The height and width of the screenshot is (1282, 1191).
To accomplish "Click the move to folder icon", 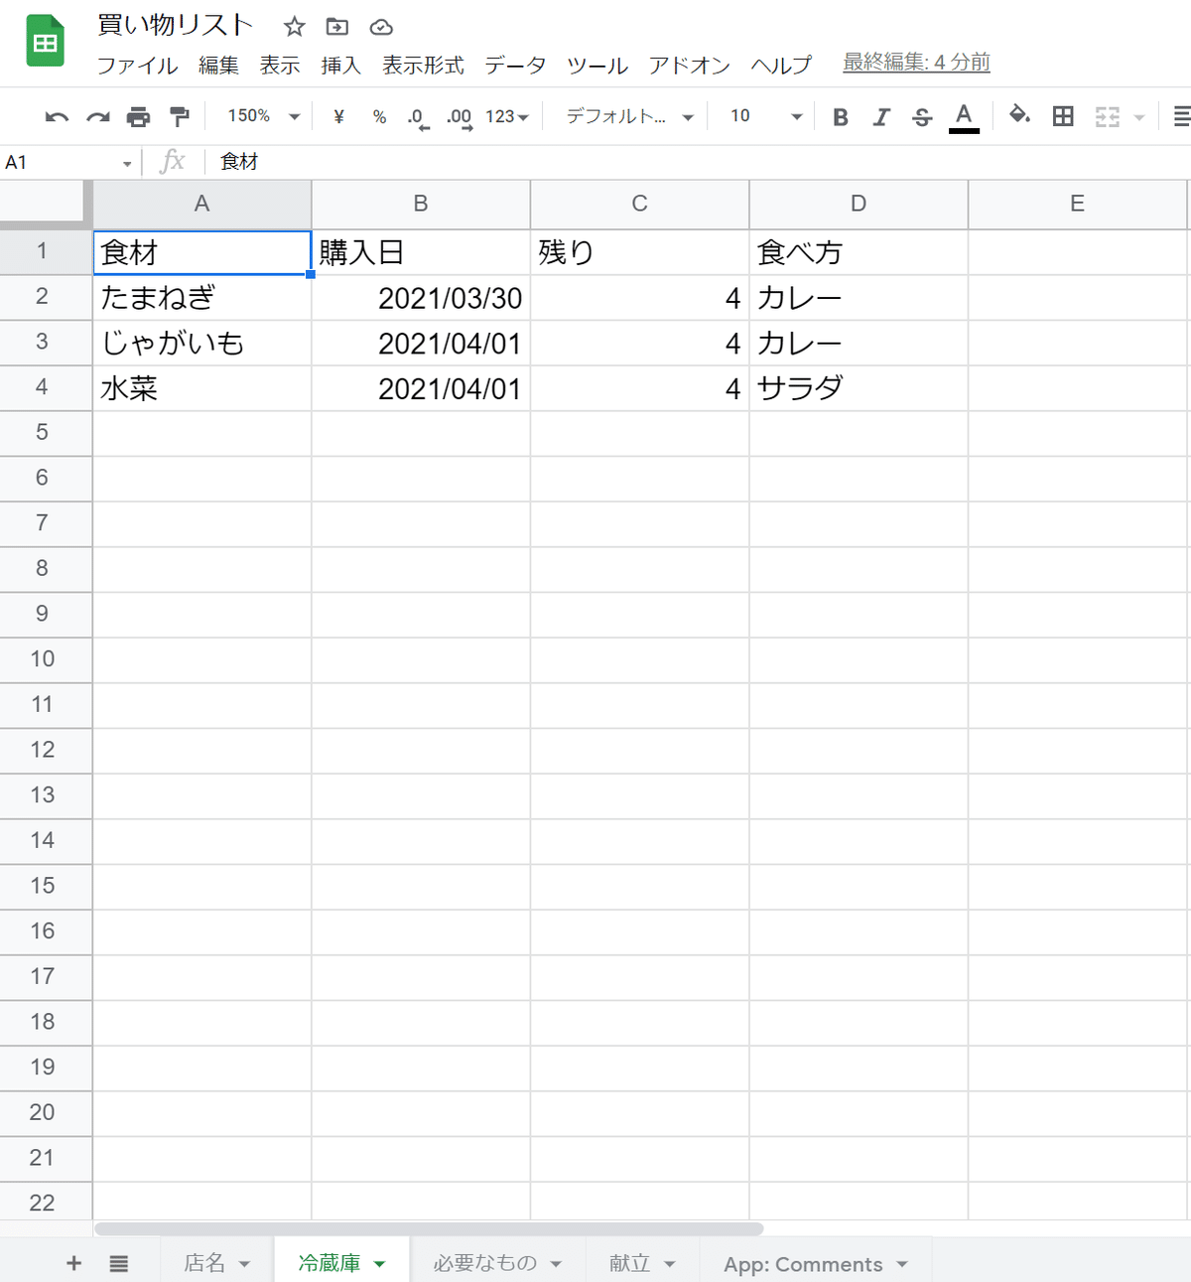I will pyautogui.click(x=337, y=27).
